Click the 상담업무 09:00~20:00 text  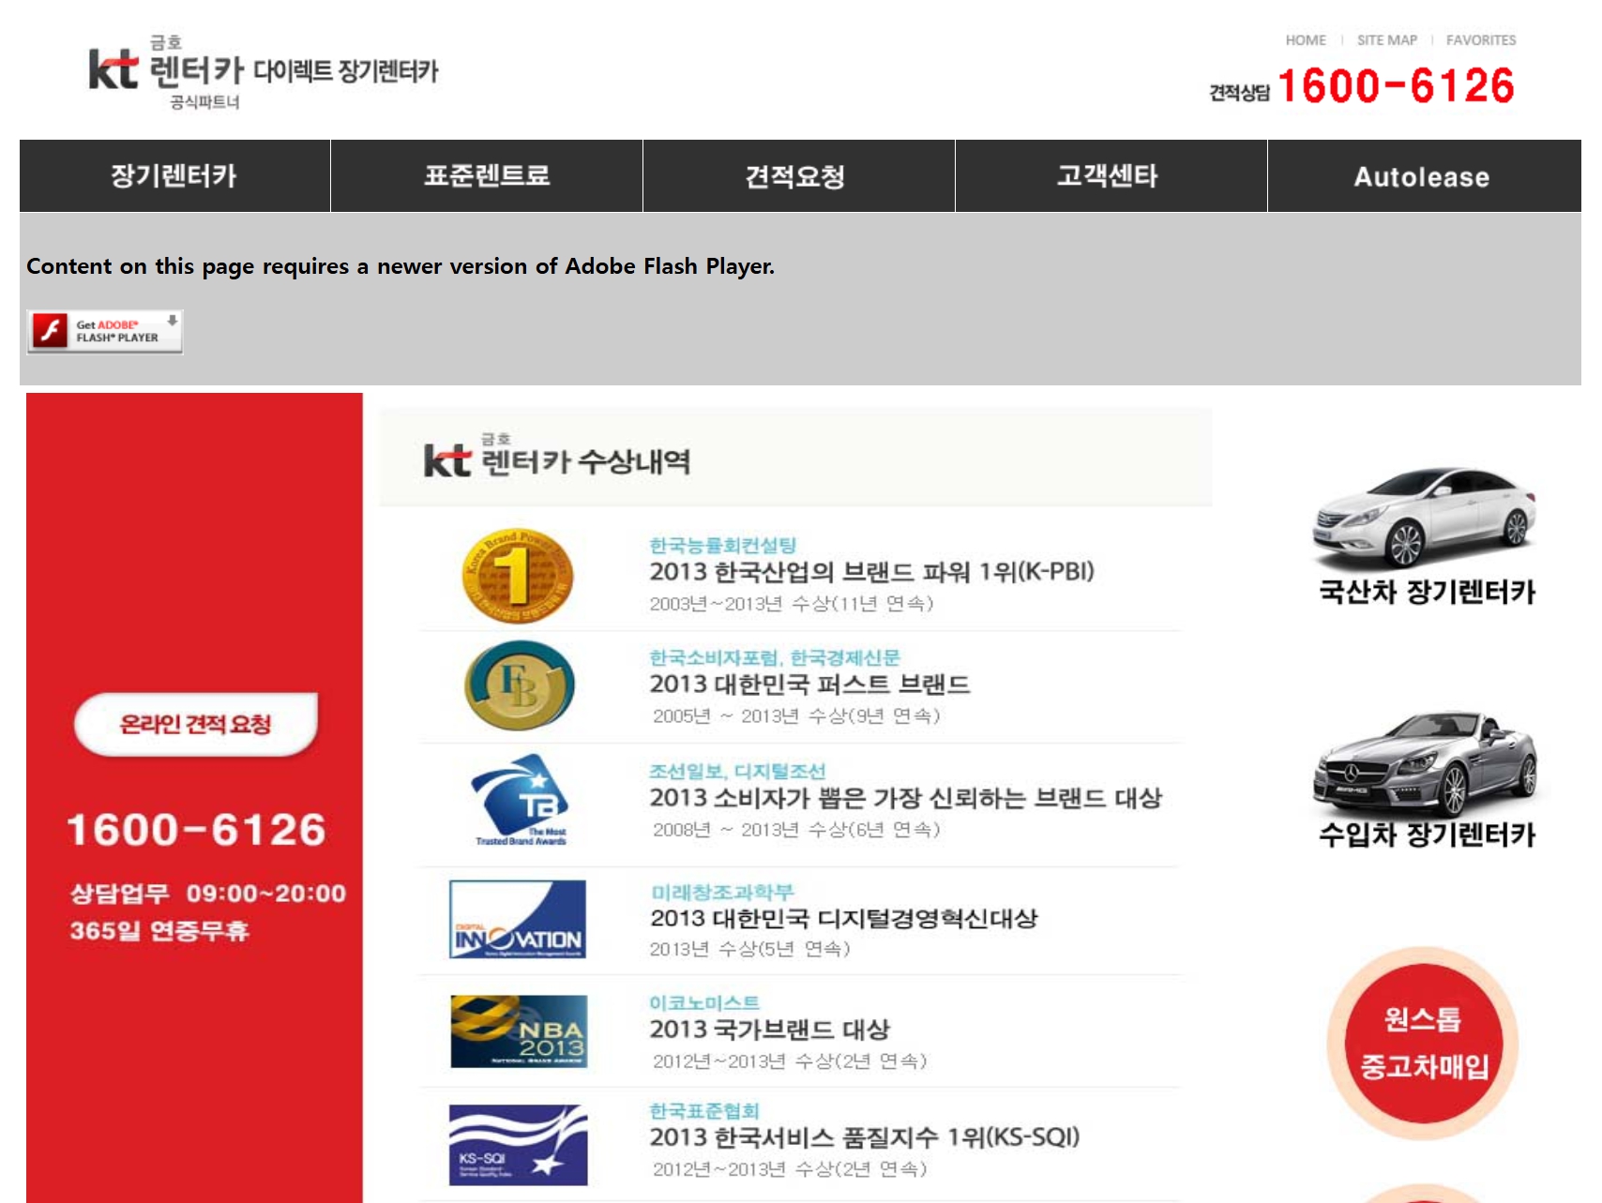click(x=208, y=894)
